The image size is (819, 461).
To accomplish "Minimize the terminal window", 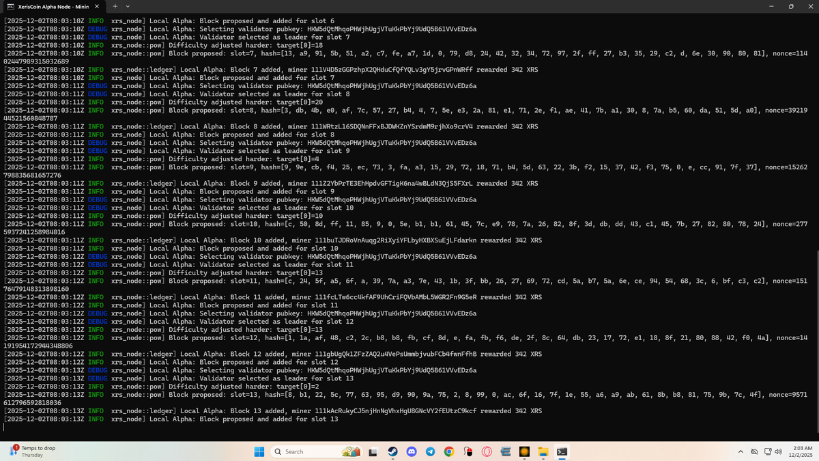I will 771,6.
